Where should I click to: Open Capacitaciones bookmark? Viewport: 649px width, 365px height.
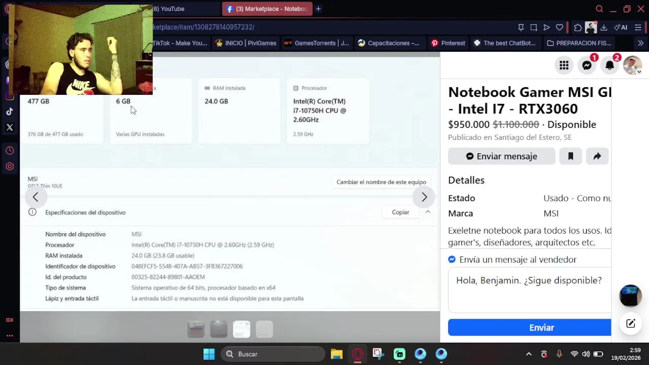tap(388, 43)
